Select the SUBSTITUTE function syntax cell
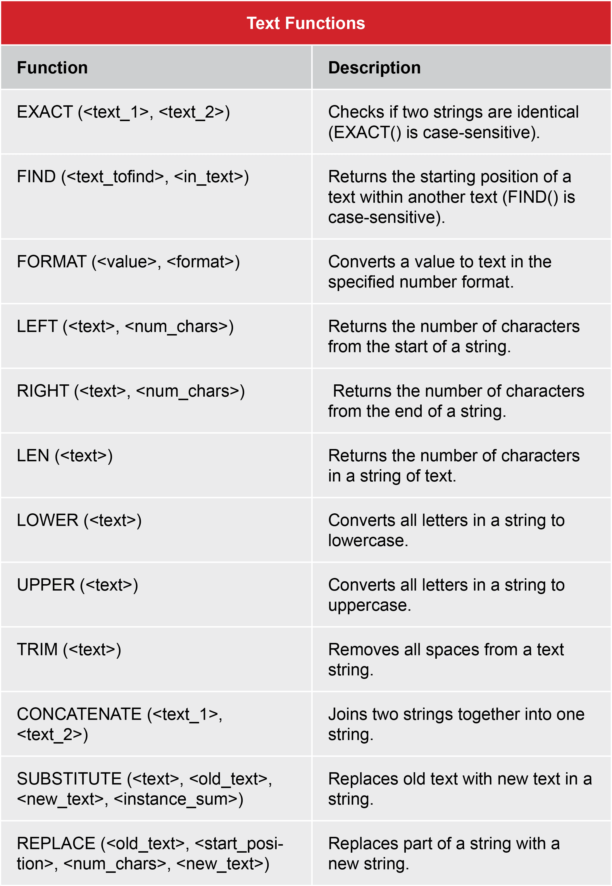The height and width of the screenshot is (886, 612). coord(144,789)
